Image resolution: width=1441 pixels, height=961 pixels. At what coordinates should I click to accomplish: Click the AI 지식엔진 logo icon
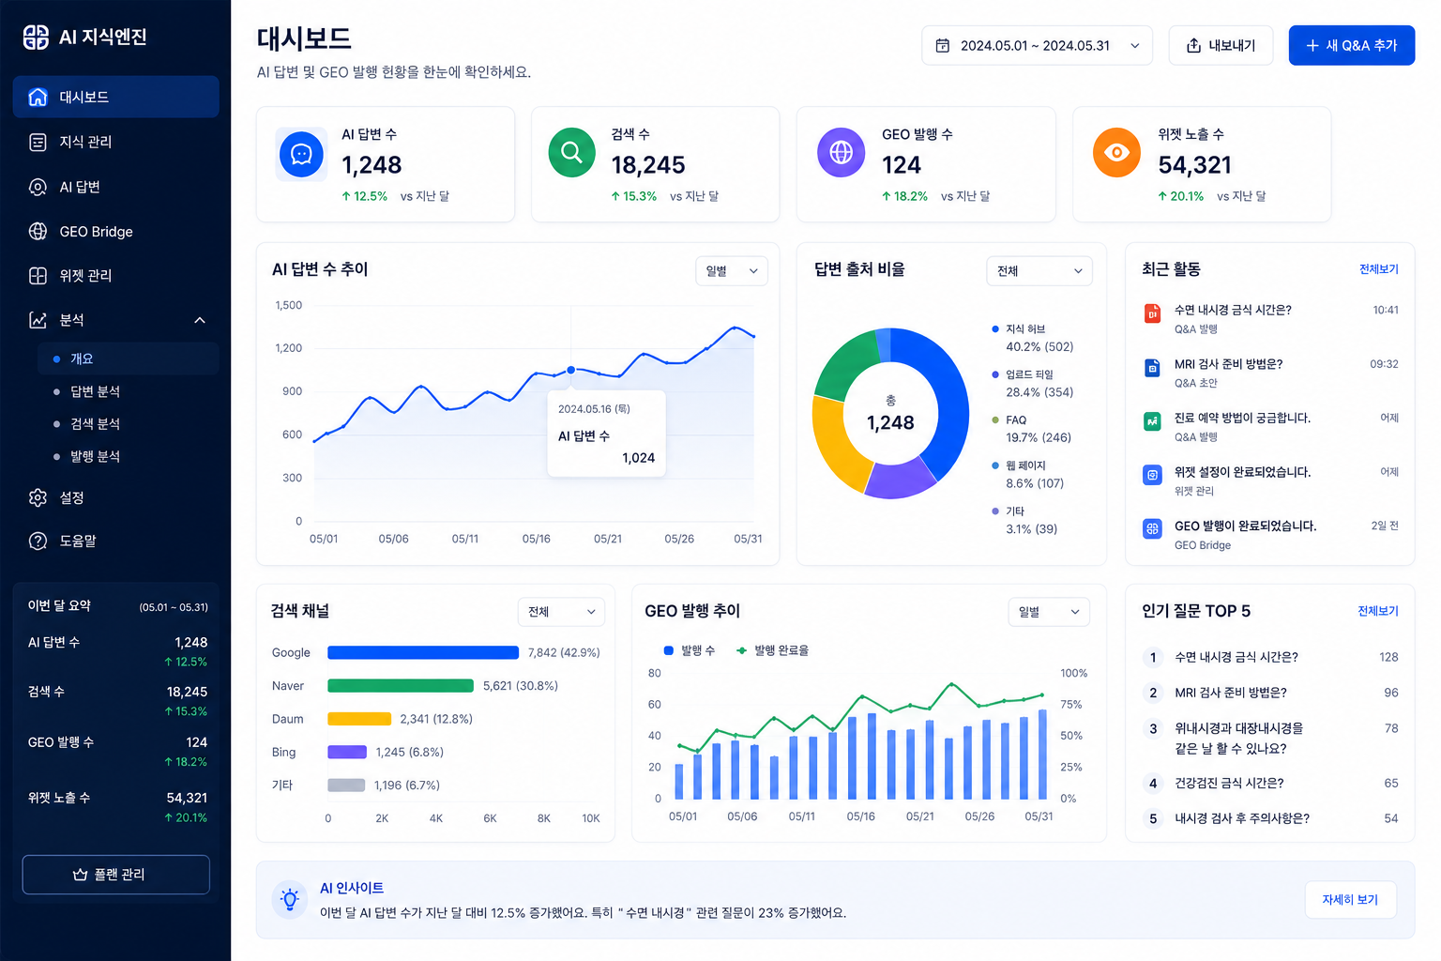(x=36, y=37)
